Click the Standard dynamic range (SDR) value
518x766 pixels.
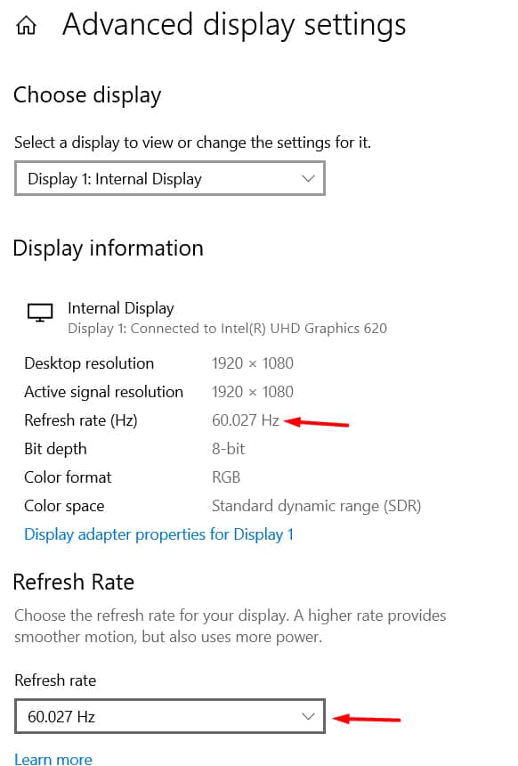(x=315, y=505)
